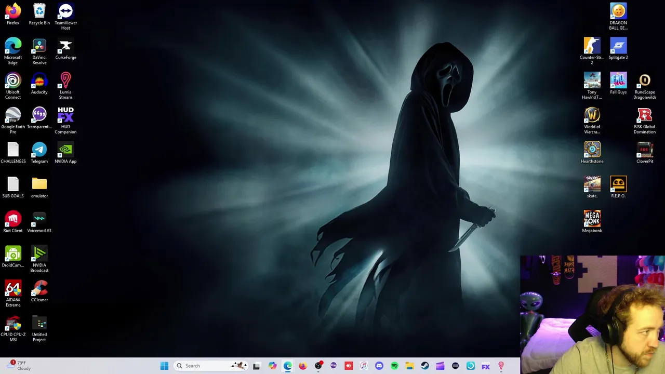The image size is (665, 374).
Task: Select the RuneScape Dragonwilds desktop icon
Action: click(645, 86)
